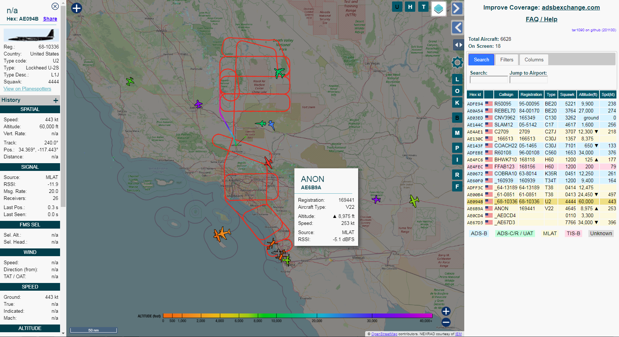The image size is (619, 337).
Task: Click the U-2 aircraft thumbnail photo
Action: 31,35
